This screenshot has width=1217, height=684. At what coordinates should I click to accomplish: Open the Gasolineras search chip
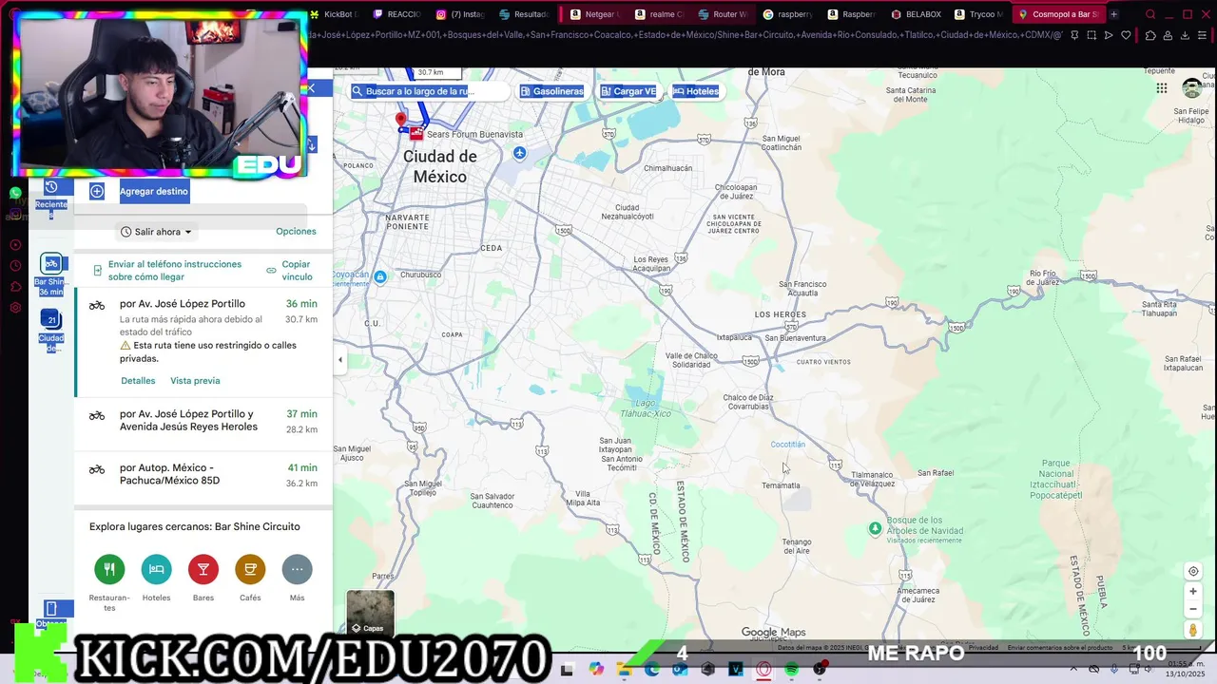tap(551, 91)
